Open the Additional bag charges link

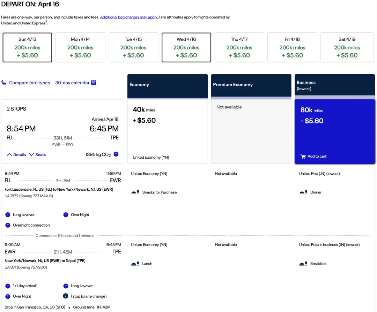129,17
